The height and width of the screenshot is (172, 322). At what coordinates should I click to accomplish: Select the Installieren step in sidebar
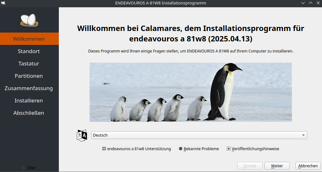pyautogui.click(x=29, y=100)
